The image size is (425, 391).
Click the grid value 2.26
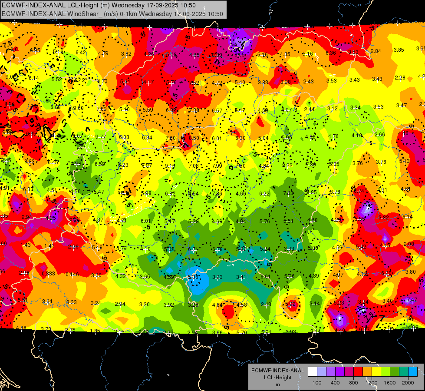click(73, 247)
